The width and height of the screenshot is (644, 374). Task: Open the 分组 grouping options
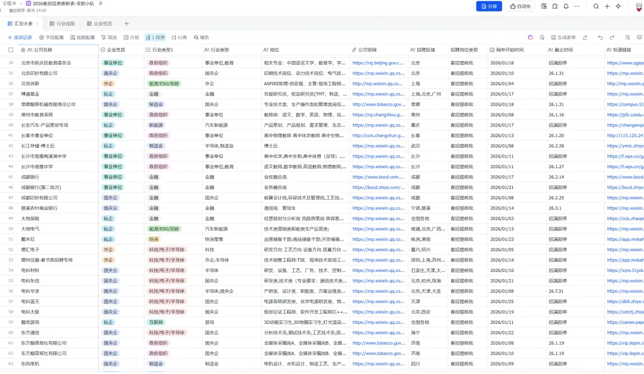coord(131,38)
